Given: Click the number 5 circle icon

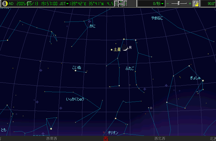Looking at the screenshot, I should click(x=4, y=4).
